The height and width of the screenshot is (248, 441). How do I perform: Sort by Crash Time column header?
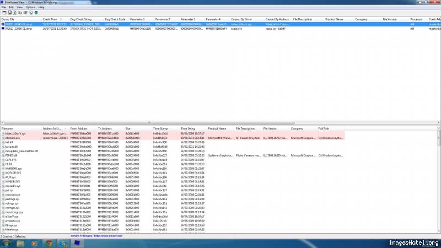(x=55, y=19)
